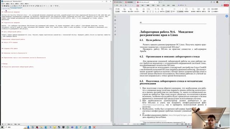Select 开始 ribbon tab in WPS PDF
The height and width of the screenshot is (129, 230).
[x=138, y=5]
